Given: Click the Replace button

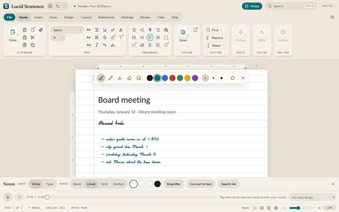Looking at the screenshot, I should point(216,38).
